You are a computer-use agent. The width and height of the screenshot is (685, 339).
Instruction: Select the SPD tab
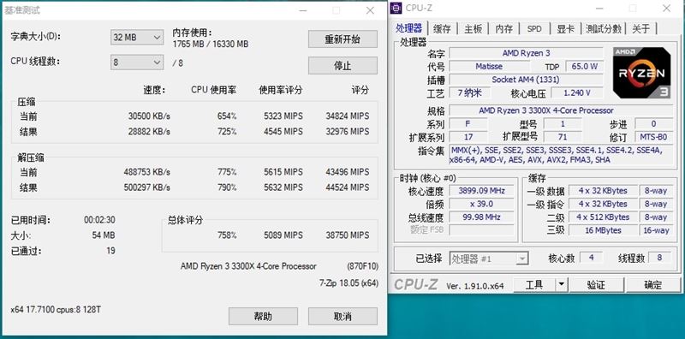point(534,29)
